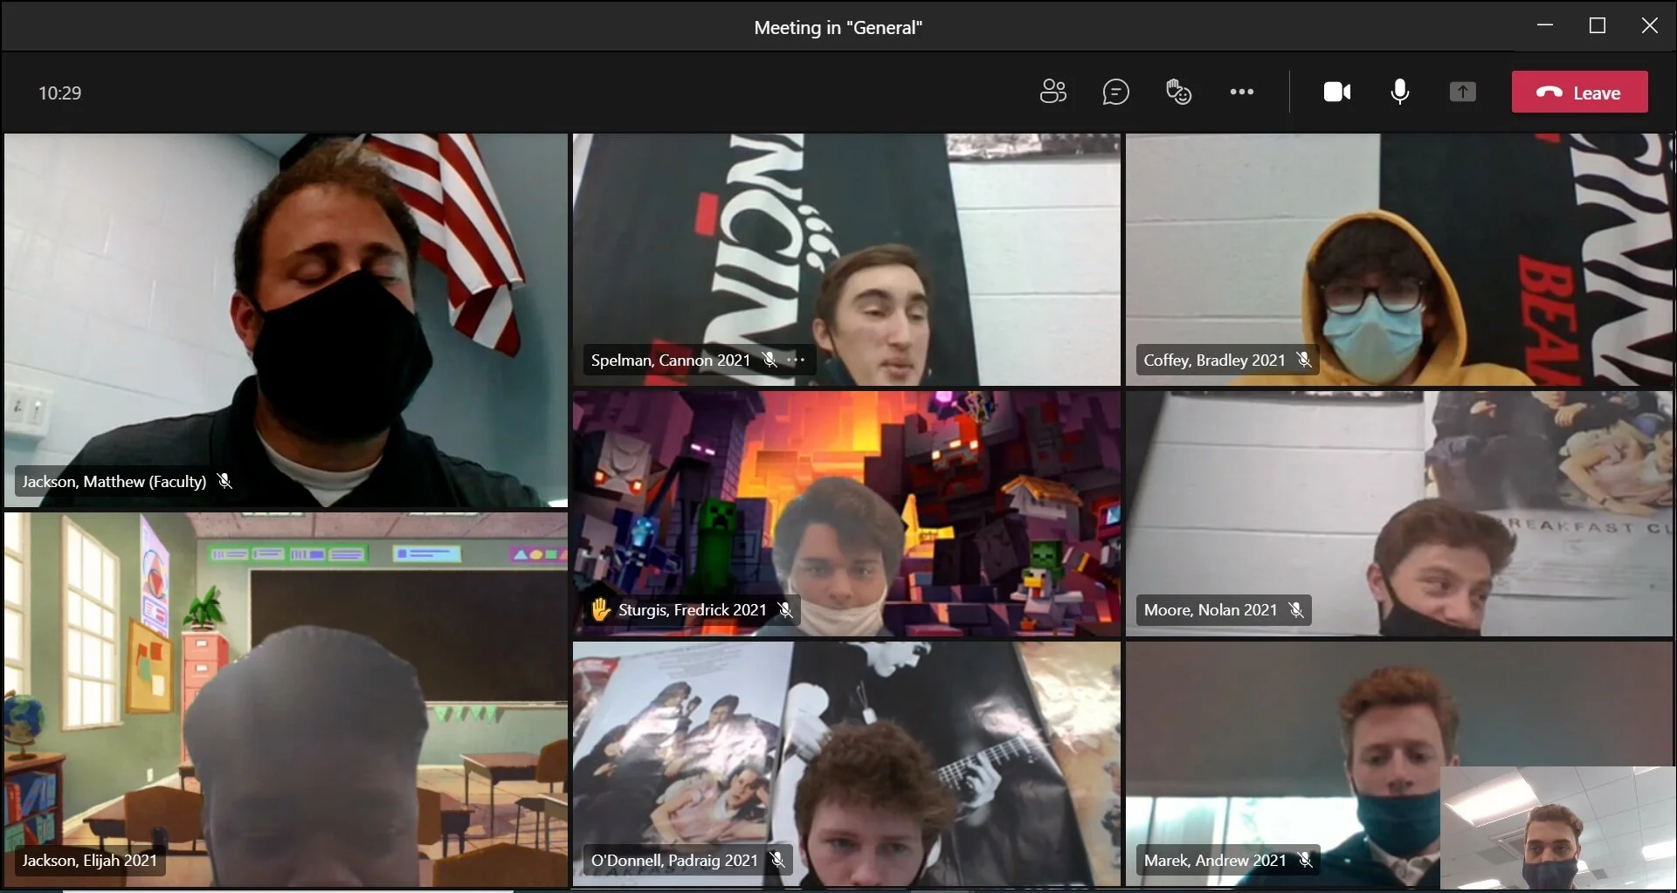The width and height of the screenshot is (1677, 893).
Task: Maximize the meeting window
Action: tap(1598, 25)
